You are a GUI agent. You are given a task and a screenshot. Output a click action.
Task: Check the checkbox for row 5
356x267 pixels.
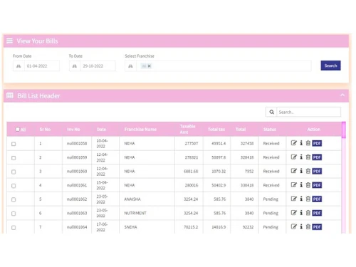tap(14, 199)
